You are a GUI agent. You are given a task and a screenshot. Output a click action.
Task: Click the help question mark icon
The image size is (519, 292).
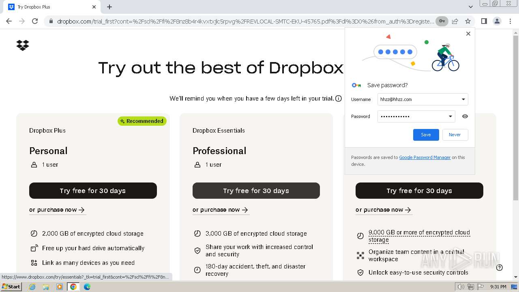500,267
